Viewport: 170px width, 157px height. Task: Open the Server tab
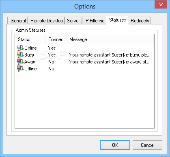coord(73,21)
